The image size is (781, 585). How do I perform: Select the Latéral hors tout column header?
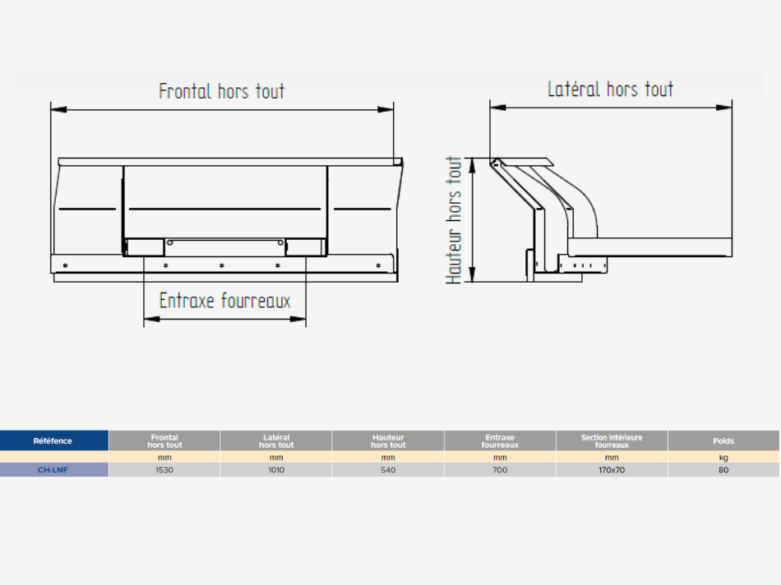[x=276, y=441]
